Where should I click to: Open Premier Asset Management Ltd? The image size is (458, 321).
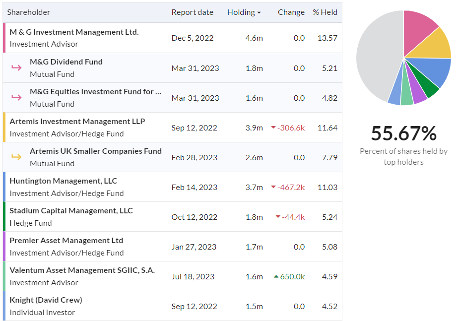tap(66, 241)
